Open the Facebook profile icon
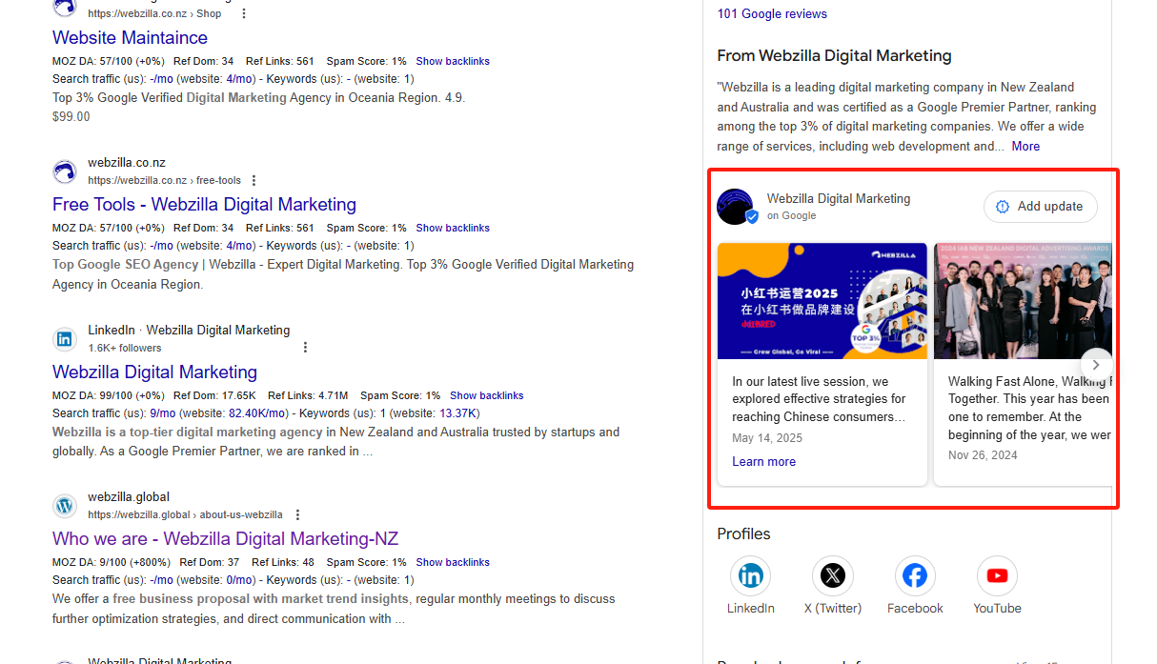 click(915, 576)
